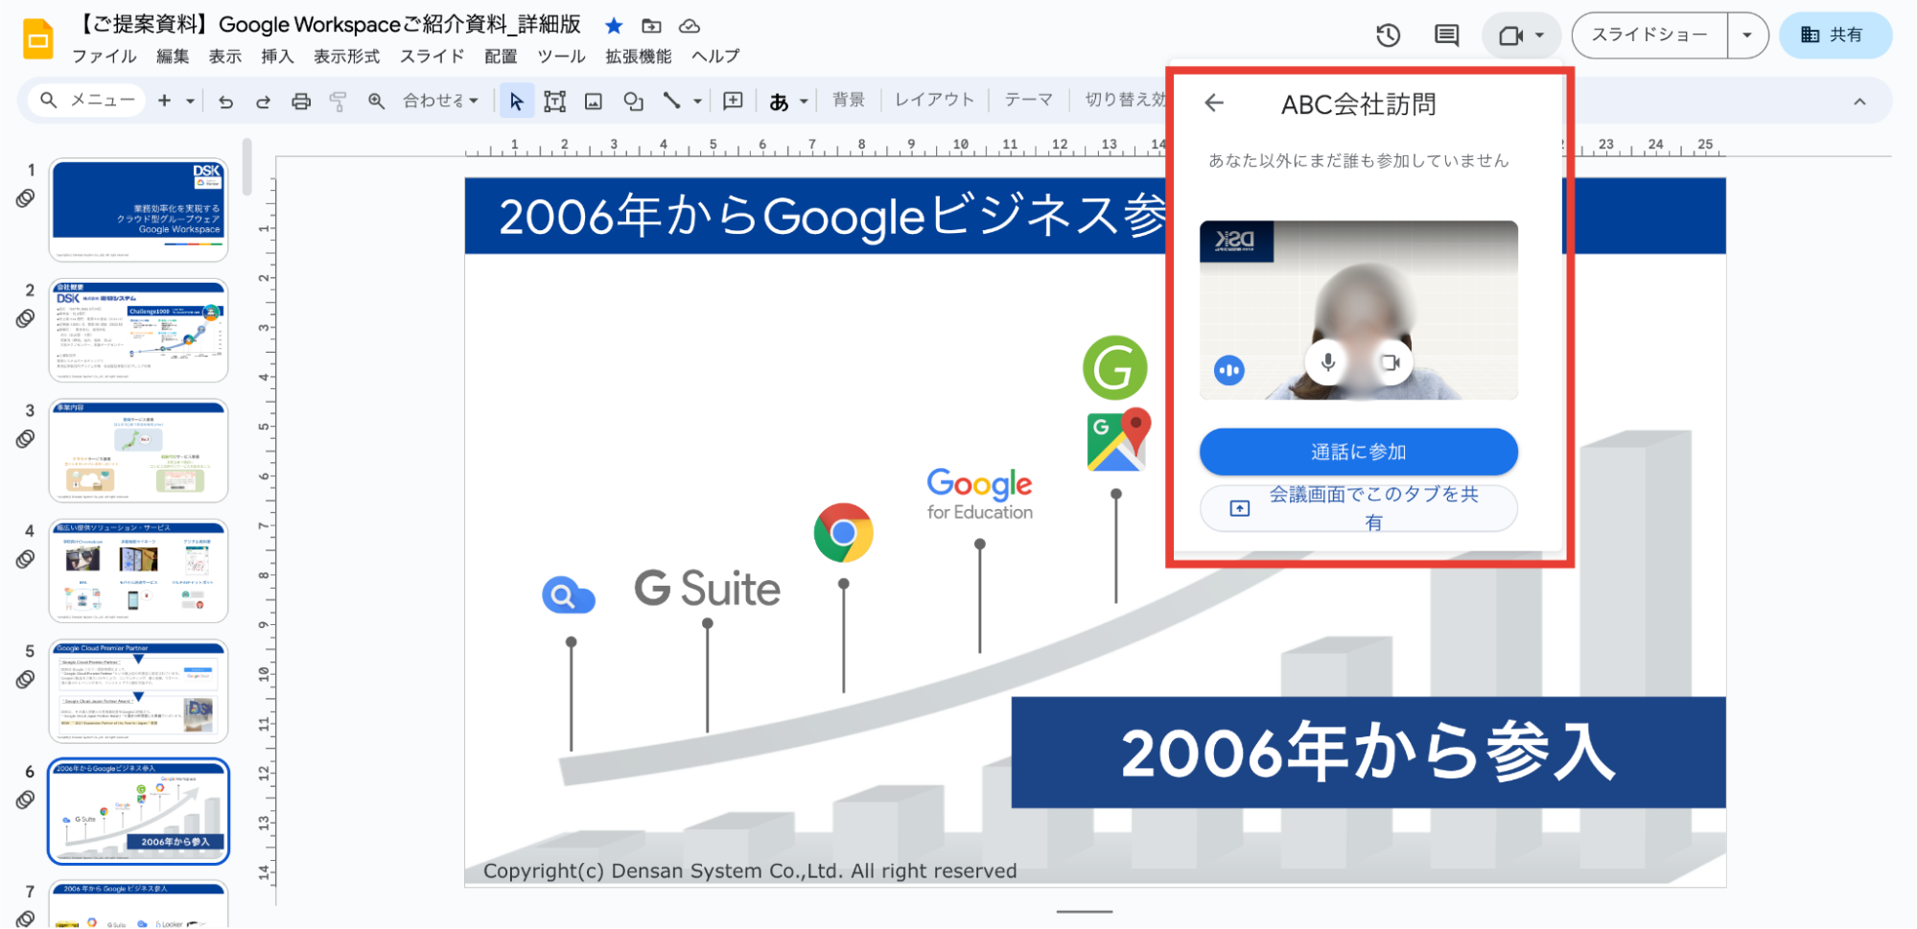Open the 表示 menu
The width and height of the screenshot is (1917, 929).
click(x=225, y=57)
